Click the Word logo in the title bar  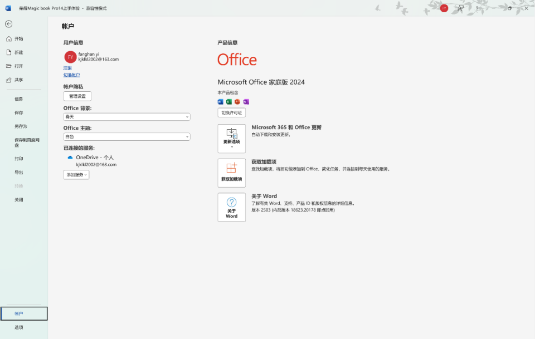[x=8, y=8]
